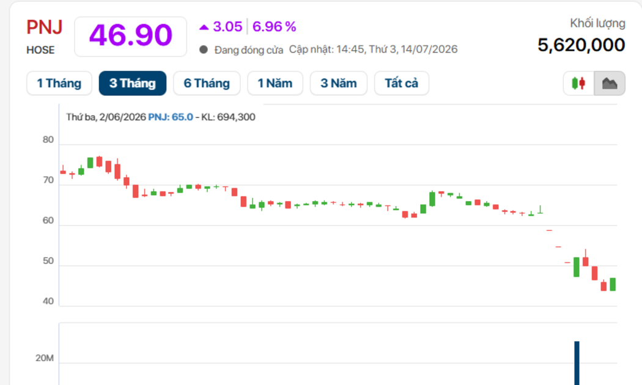This screenshot has height=385, width=642.
Task: Click the Khối lượng volume value
Action: [x=581, y=45]
